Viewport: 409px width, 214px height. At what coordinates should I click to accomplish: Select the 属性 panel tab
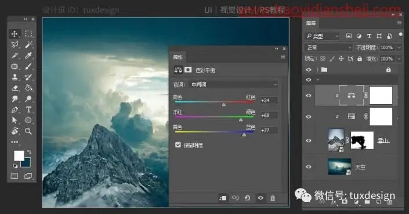[x=178, y=57]
